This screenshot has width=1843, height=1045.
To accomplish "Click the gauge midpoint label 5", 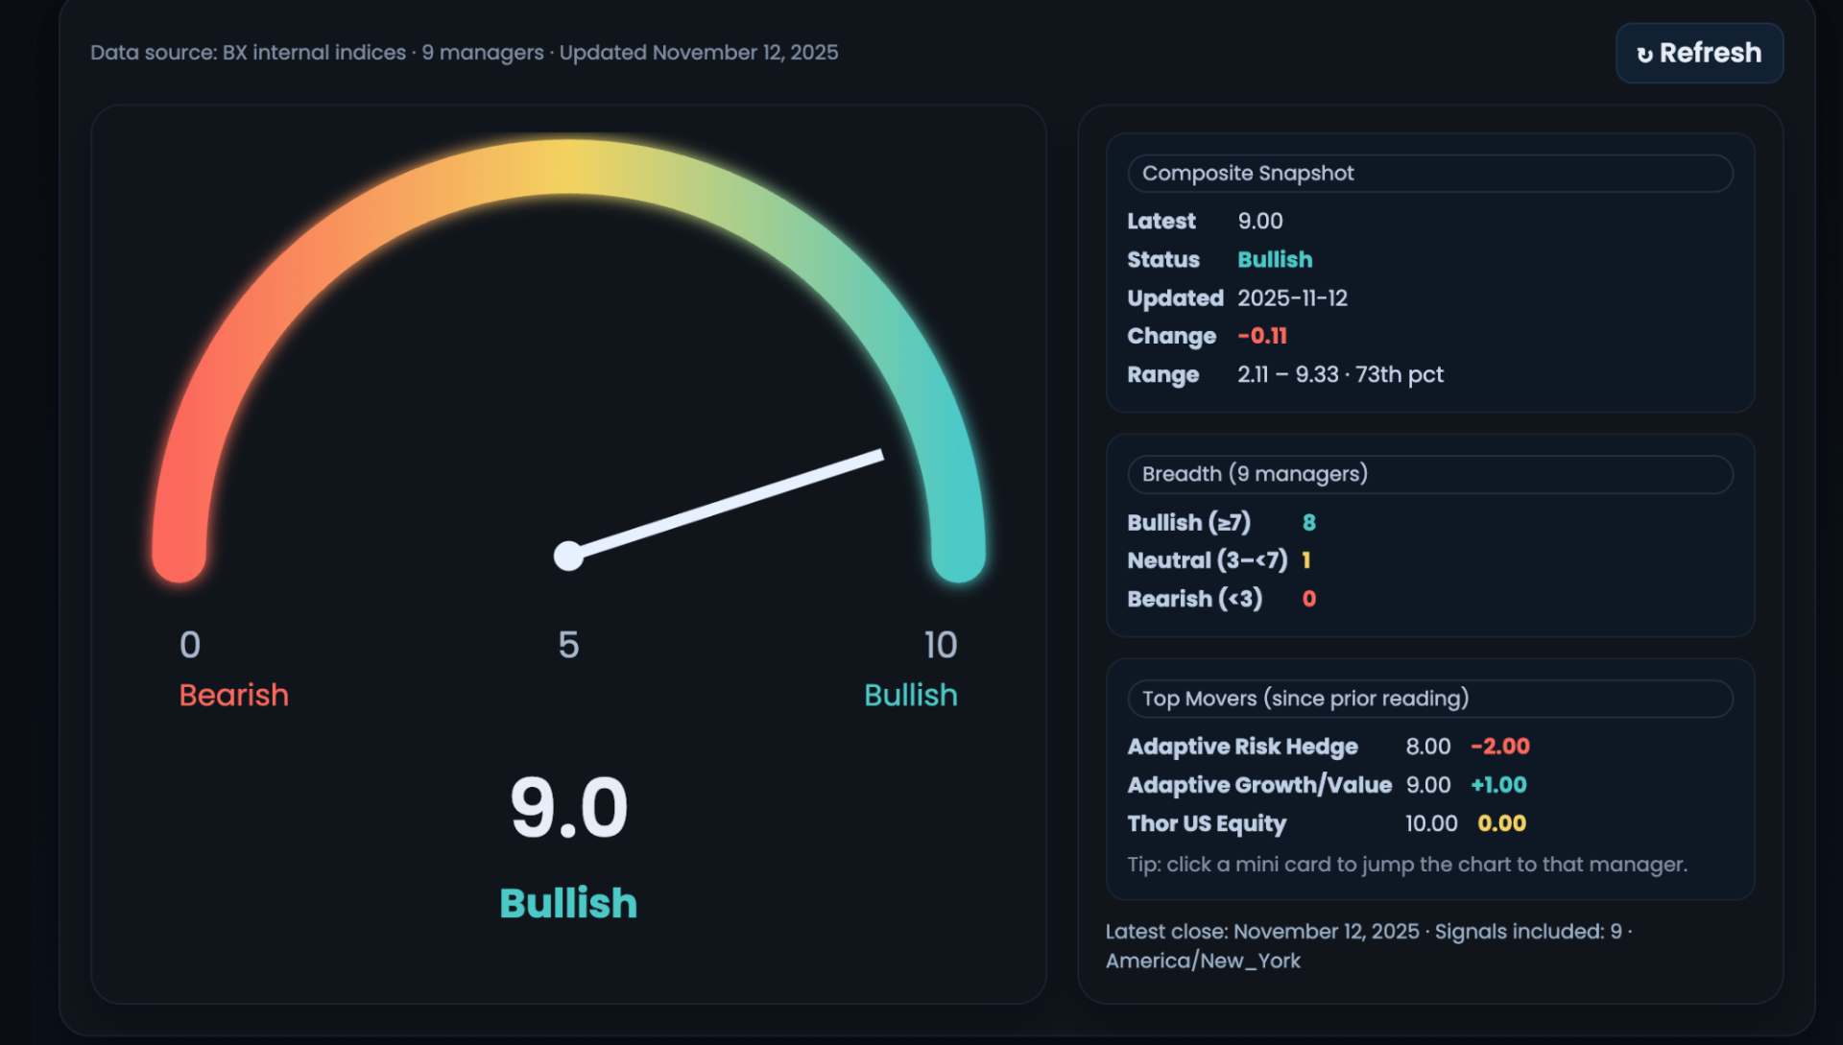I will 568,645.
